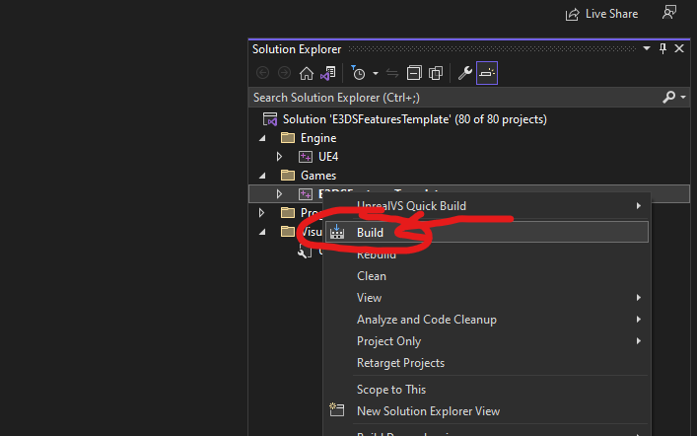Click the Solution root node icon

(x=270, y=119)
